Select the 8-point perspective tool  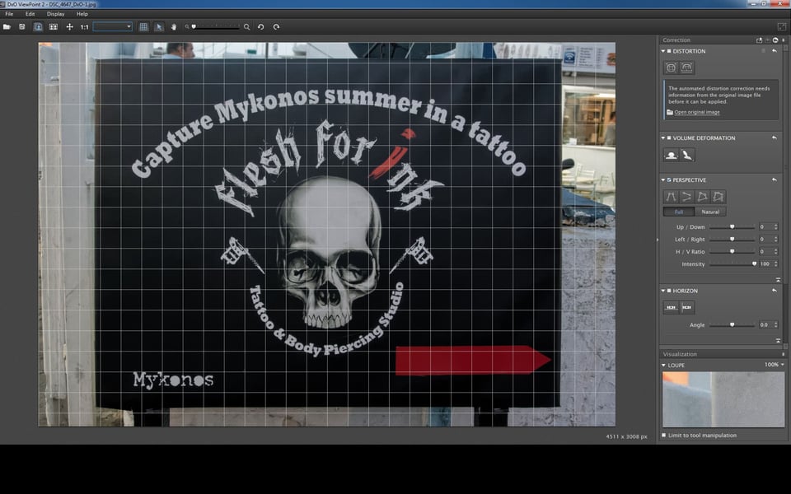point(718,197)
